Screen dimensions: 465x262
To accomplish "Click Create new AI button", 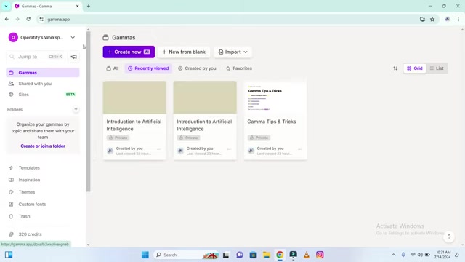I will (x=129, y=52).
